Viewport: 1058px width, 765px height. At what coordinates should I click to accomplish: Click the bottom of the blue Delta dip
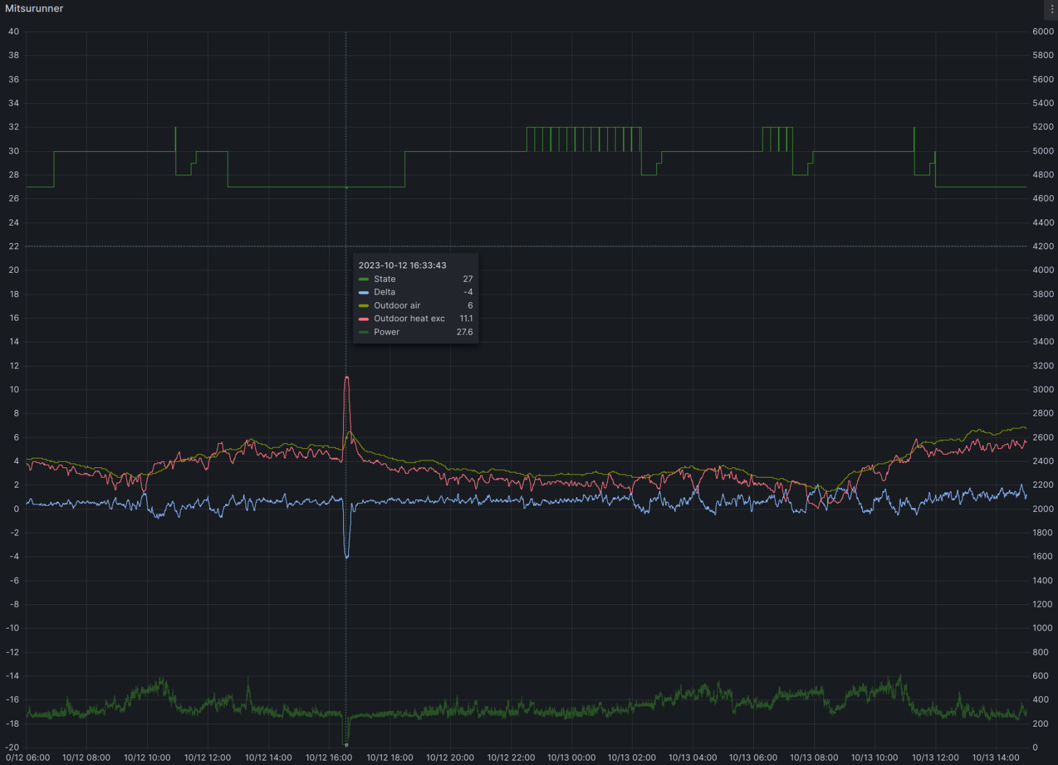pos(347,557)
